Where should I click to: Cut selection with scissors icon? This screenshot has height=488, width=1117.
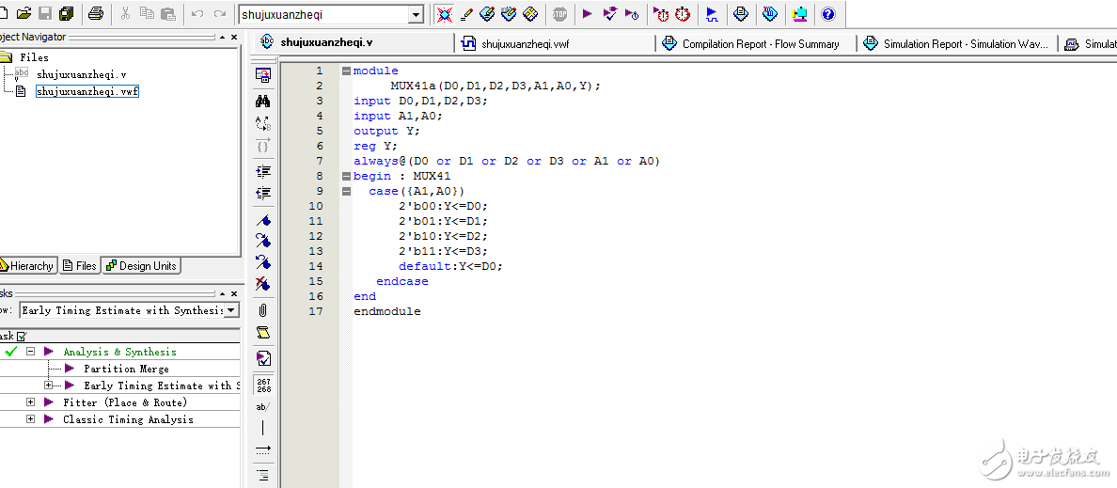click(125, 13)
